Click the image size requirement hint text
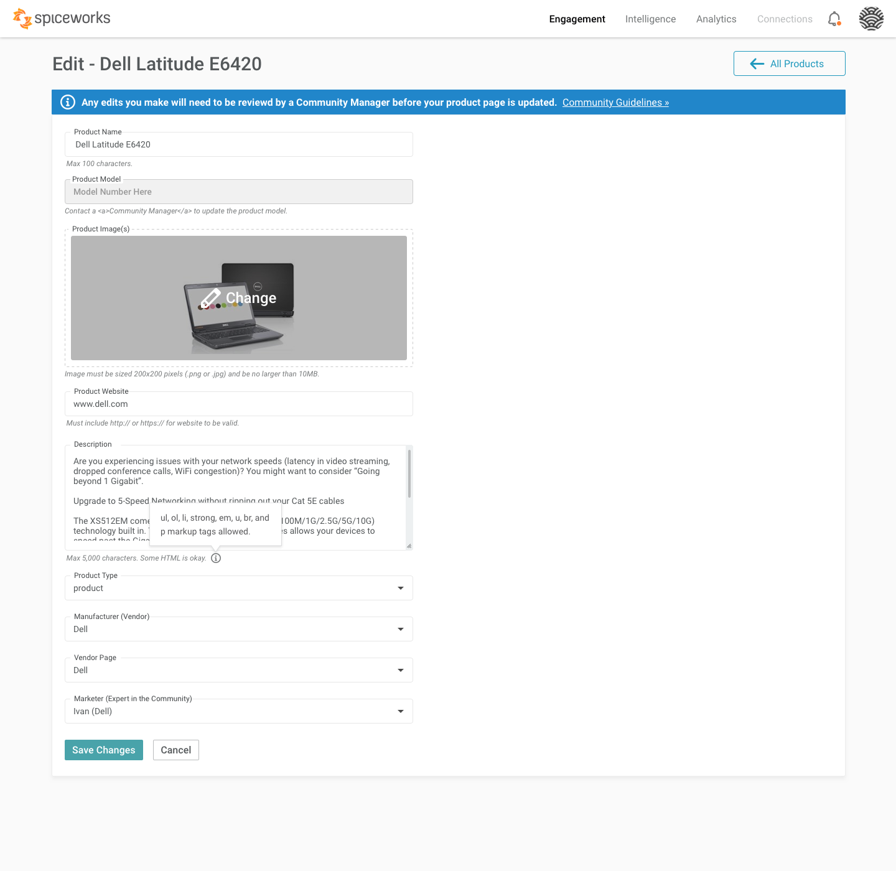The image size is (896, 871). [x=192, y=374]
